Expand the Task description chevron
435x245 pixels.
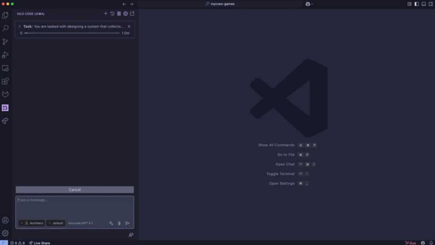point(20,26)
